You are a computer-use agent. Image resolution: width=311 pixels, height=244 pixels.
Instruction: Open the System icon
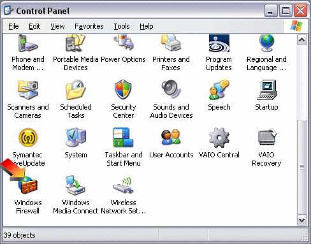(76, 138)
